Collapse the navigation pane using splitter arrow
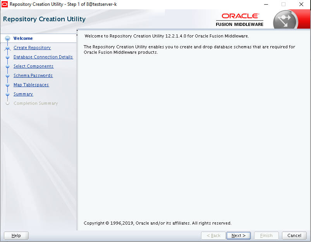The width and height of the screenshot is (311, 242). point(77,30)
